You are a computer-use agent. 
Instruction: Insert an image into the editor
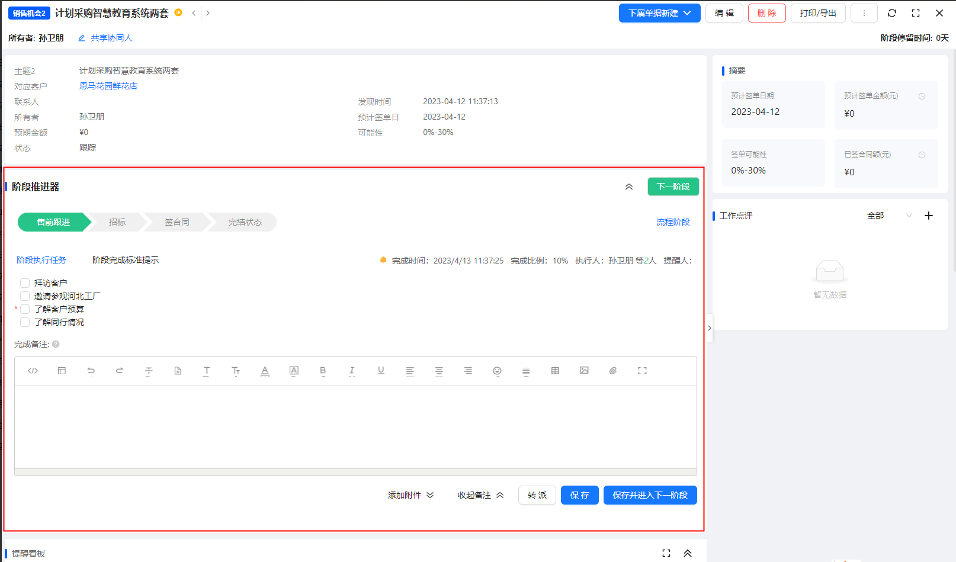(584, 370)
